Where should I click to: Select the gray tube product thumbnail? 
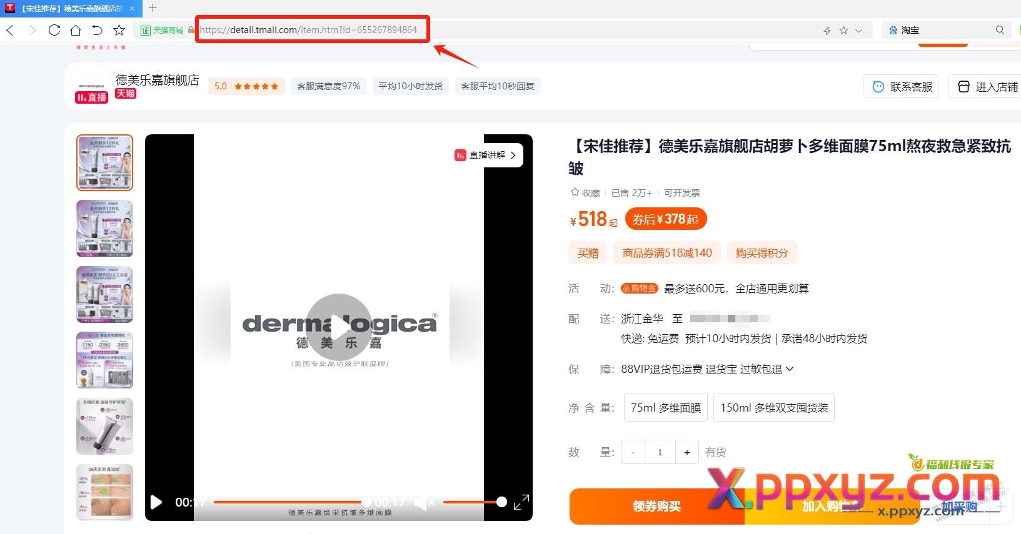click(x=104, y=426)
